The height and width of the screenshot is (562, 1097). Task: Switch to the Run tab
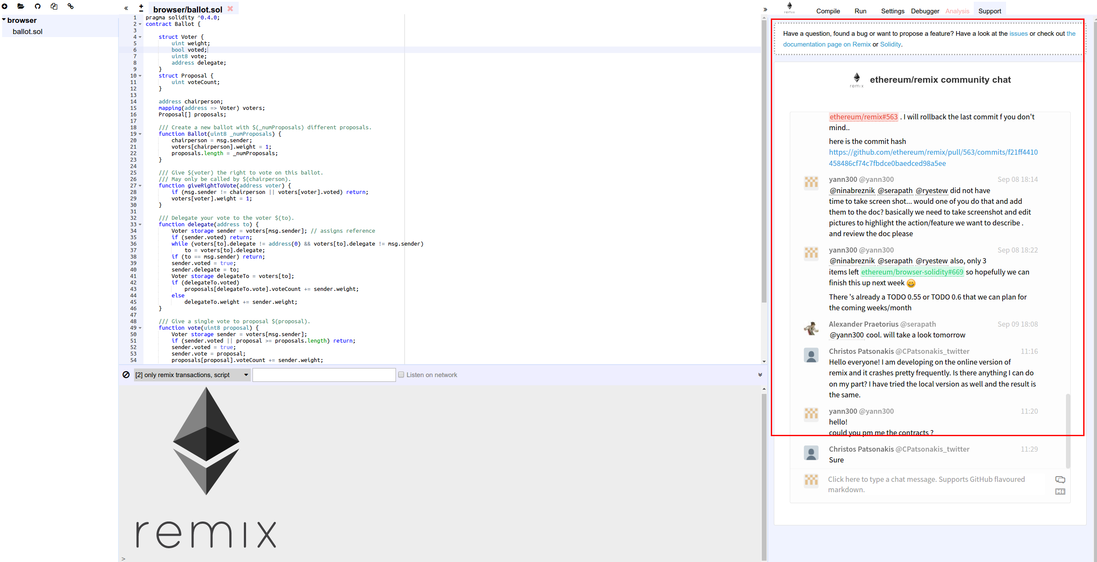click(860, 11)
